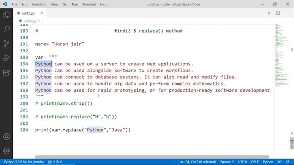294x165 pixels.
Task: Click the vertical scrollbar thumb
Action: coord(292,143)
